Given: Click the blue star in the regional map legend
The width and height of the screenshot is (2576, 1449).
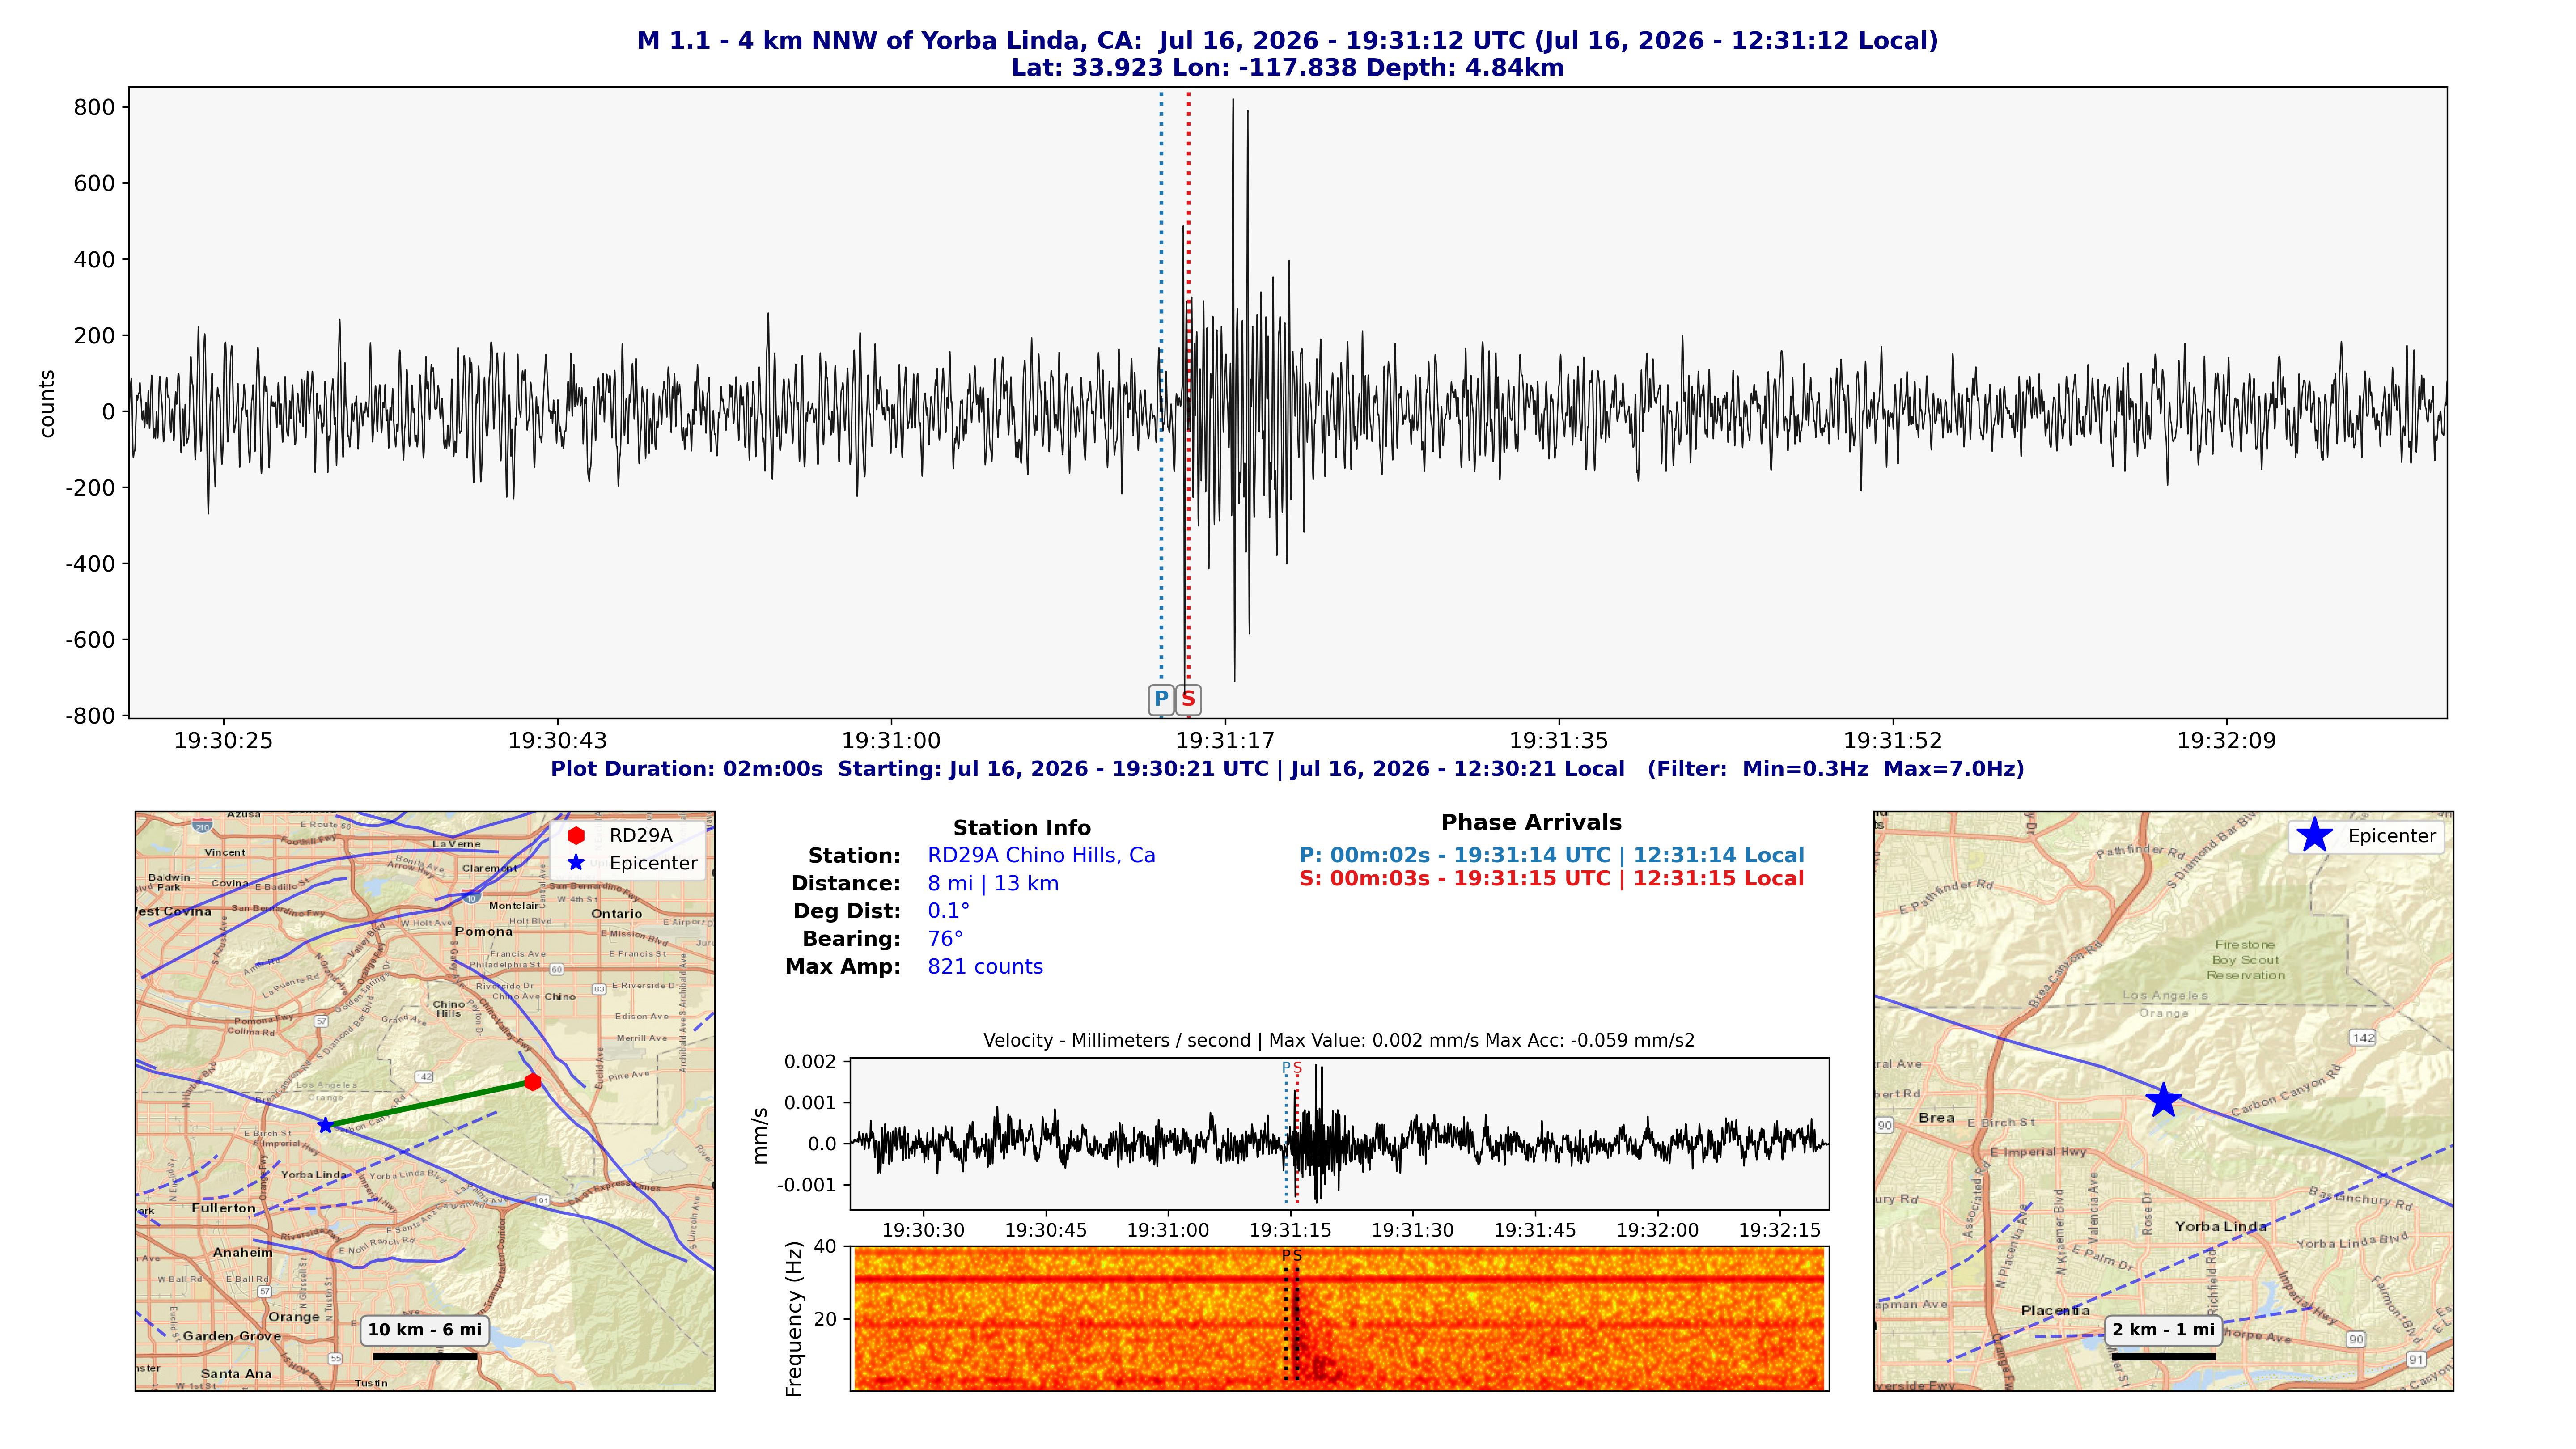Looking at the screenshot, I should 576,863.
